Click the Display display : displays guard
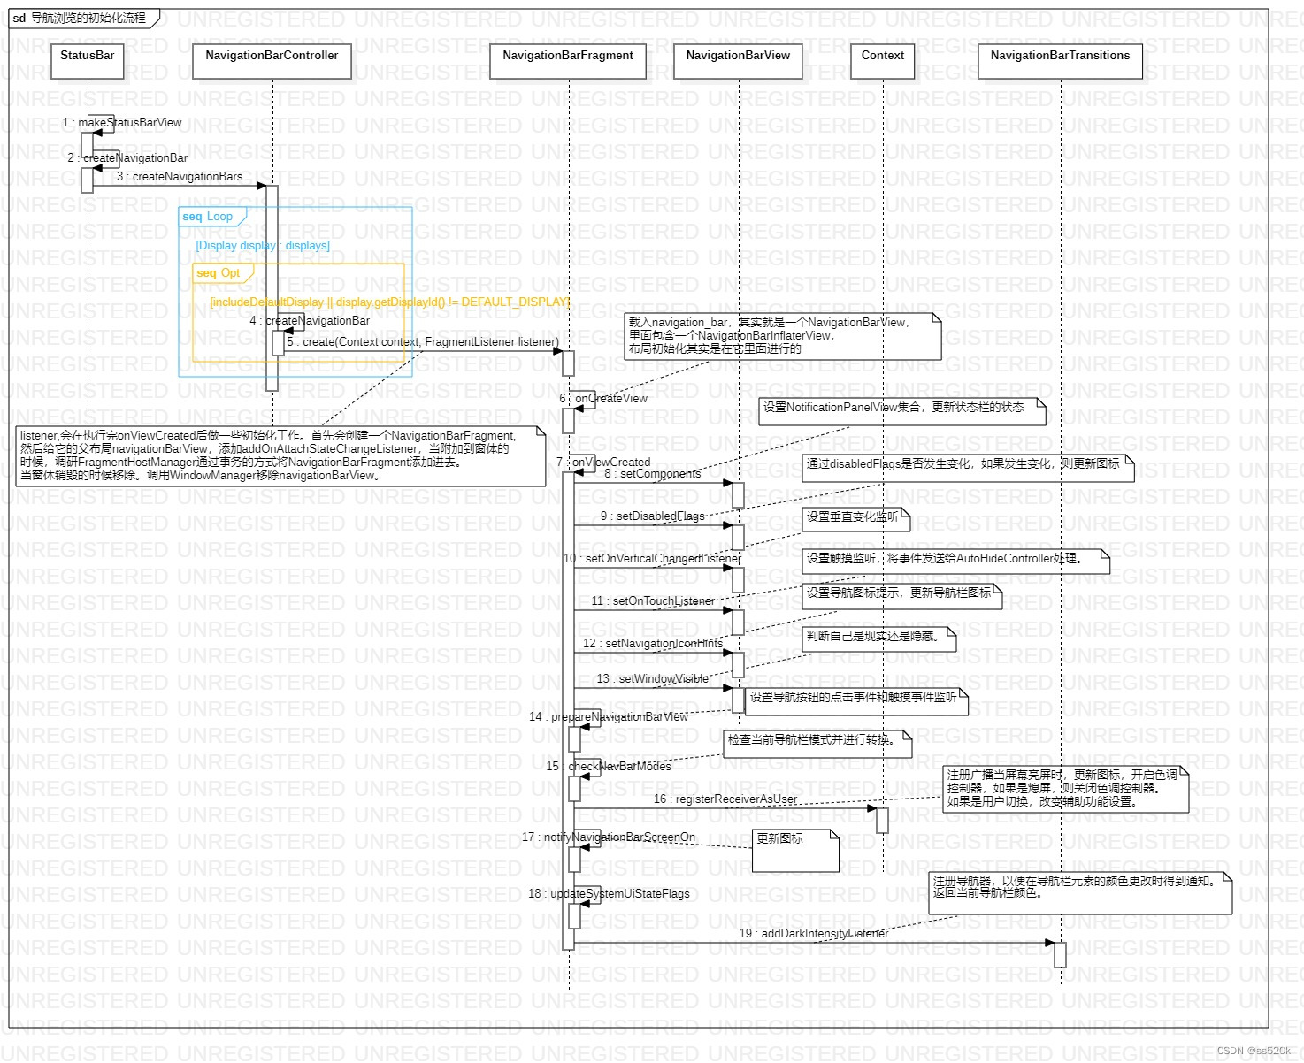The image size is (1304, 1063). pyautogui.click(x=263, y=246)
